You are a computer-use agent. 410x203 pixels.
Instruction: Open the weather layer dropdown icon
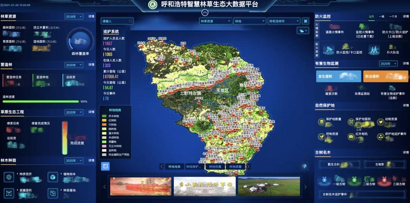pos(303,31)
